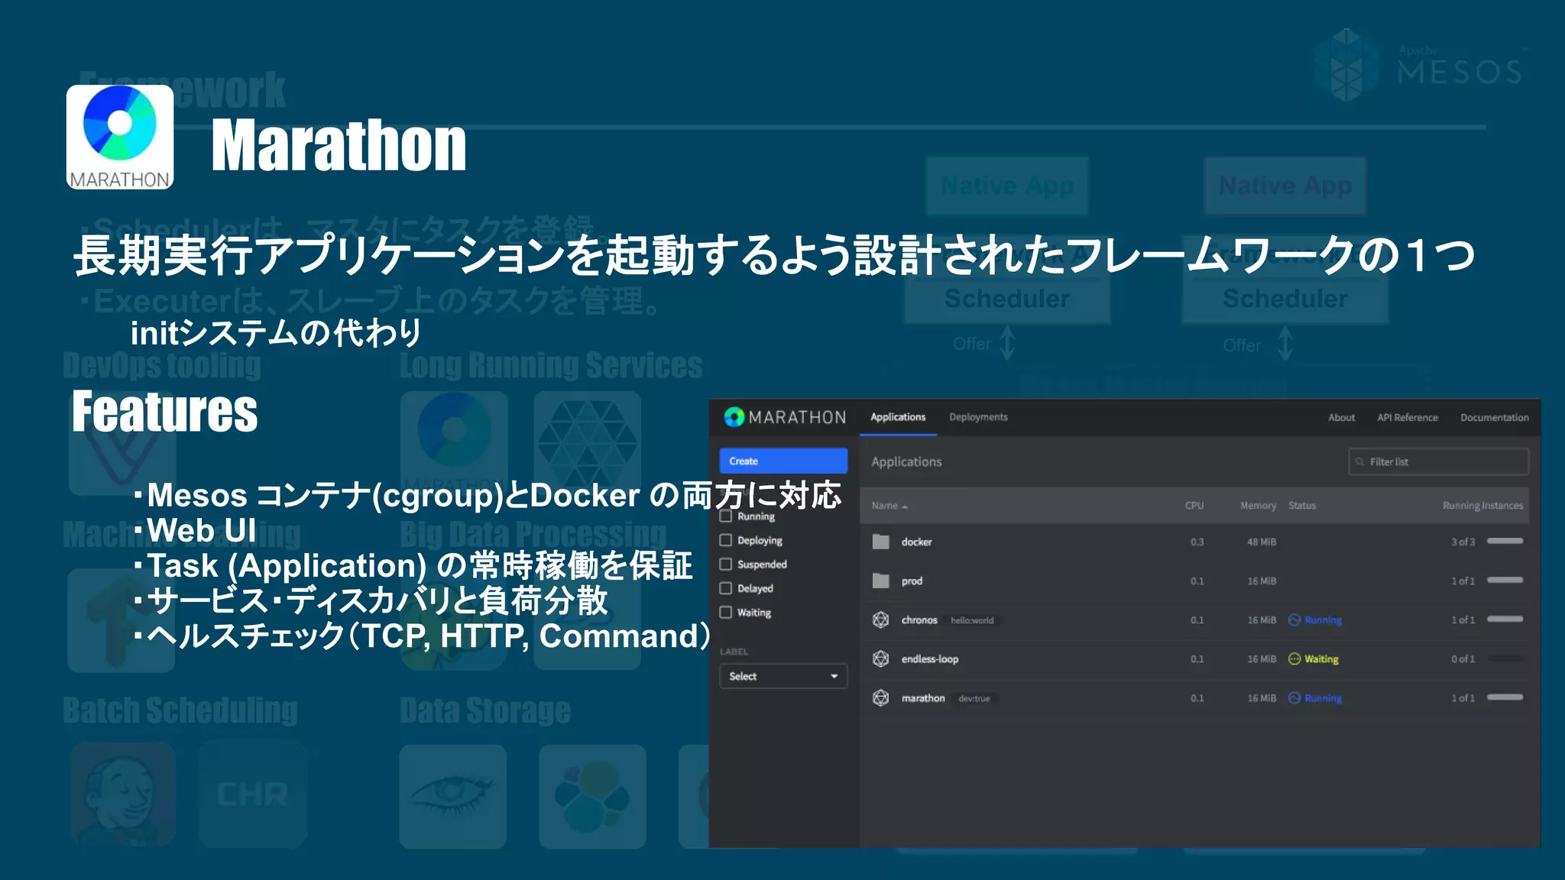The height and width of the screenshot is (880, 1565).
Task: Click the dev:true label on marathon
Action: 974,698
